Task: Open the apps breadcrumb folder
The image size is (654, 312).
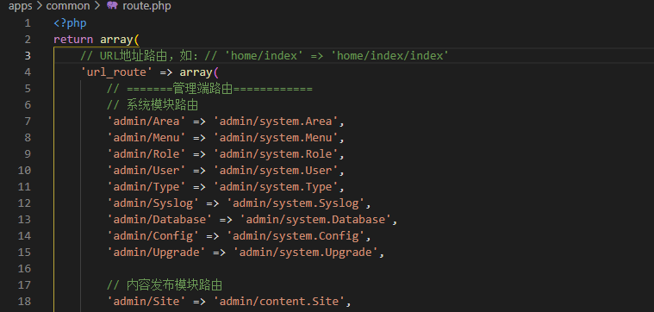Action: (x=20, y=6)
